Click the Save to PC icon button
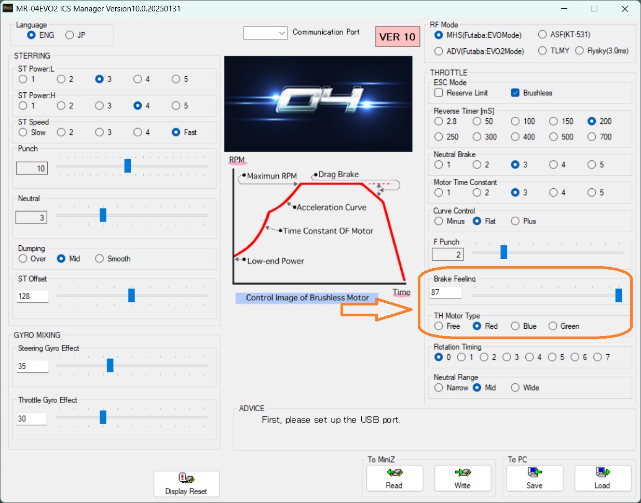Image resolution: width=641 pixels, height=503 pixels. [535, 478]
